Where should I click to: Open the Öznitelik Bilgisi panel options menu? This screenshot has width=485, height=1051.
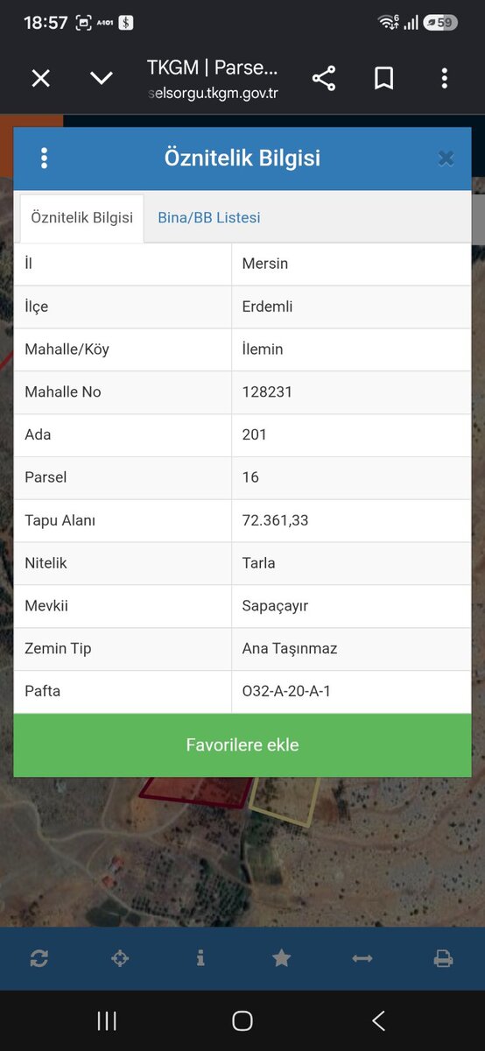point(44,159)
